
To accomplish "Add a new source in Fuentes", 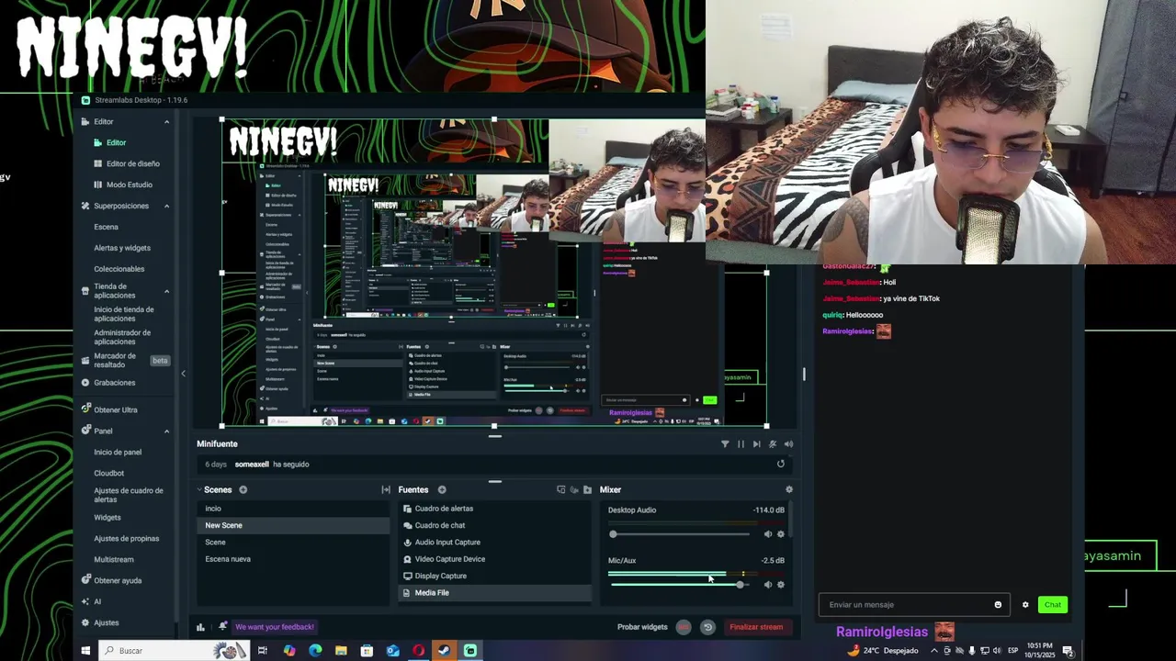I will point(442,489).
